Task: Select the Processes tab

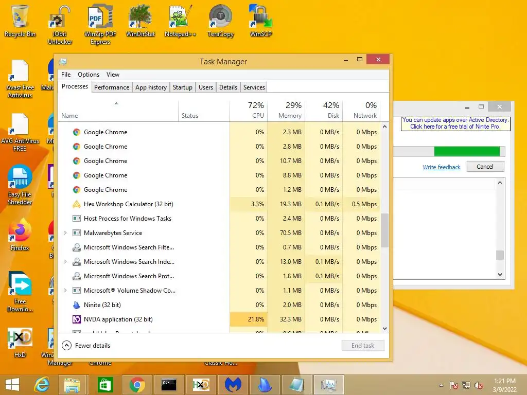Action: [x=75, y=86]
